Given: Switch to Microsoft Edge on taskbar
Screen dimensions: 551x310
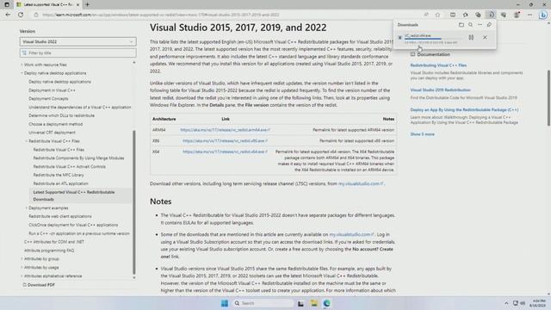Looking at the screenshot, I should coord(327,303).
